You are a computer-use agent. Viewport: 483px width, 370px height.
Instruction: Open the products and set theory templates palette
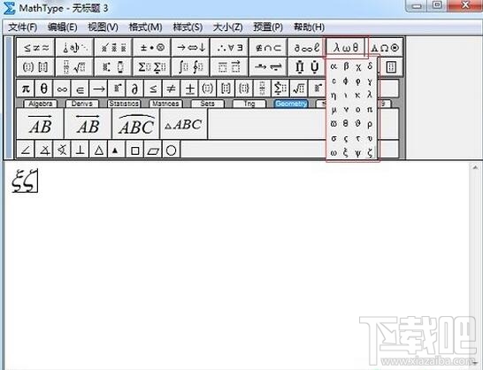pos(306,67)
